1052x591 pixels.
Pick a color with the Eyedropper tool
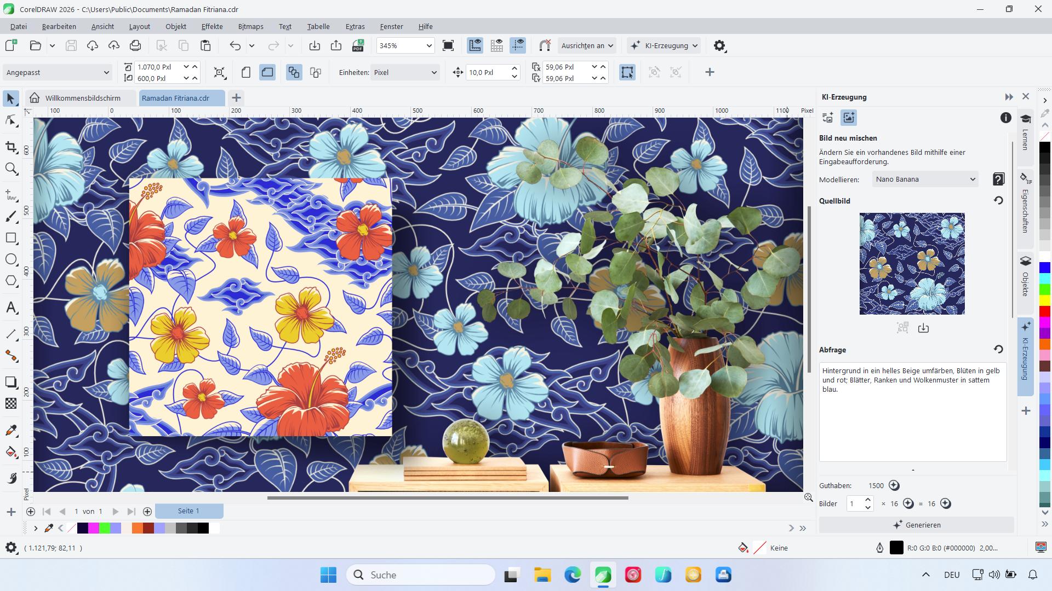tap(12, 431)
